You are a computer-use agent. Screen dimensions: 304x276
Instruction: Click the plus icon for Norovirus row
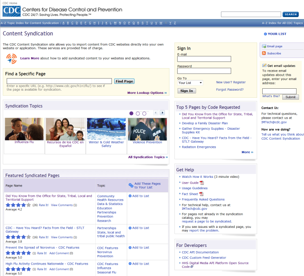point(130,248)
